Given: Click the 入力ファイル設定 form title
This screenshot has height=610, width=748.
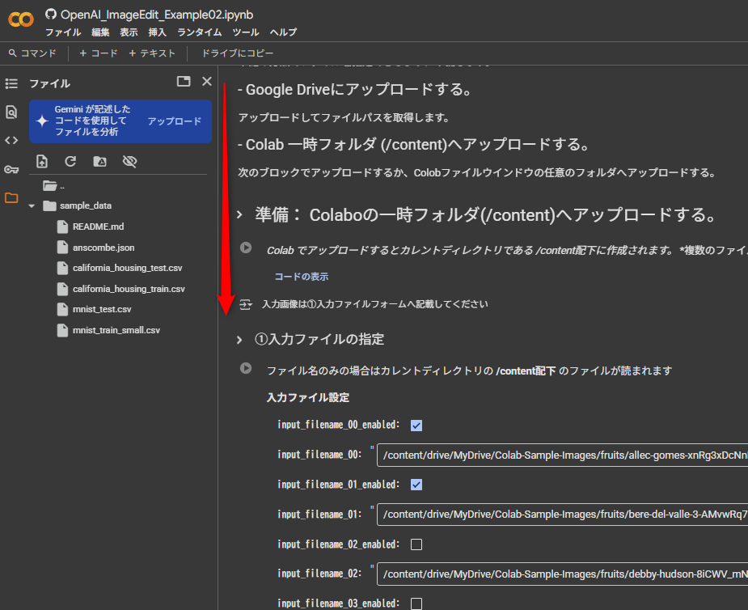Looking at the screenshot, I should click(308, 397).
